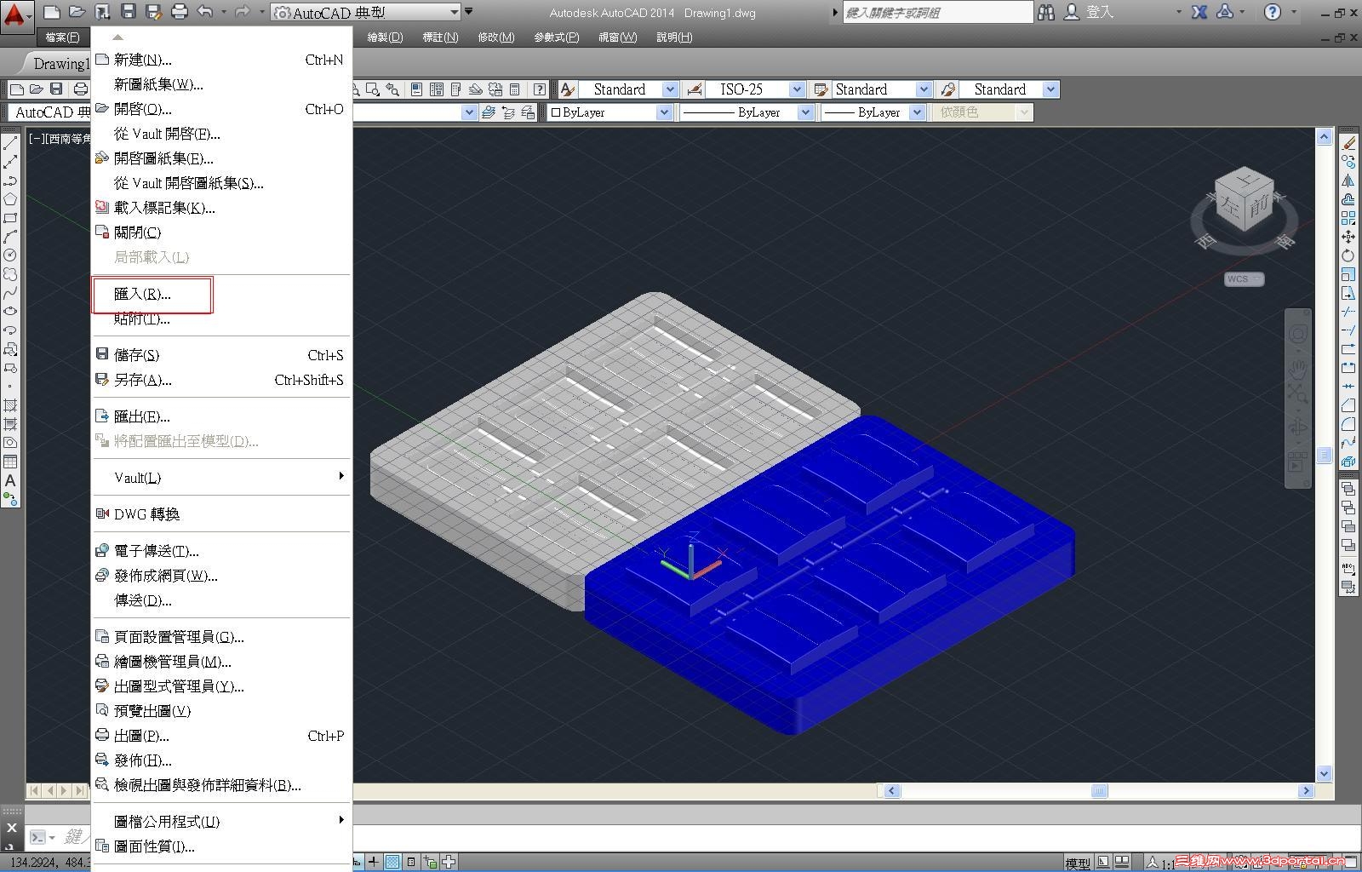This screenshot has width=1362, height=872.
Task: Toggle Dynamic Input in status bar
Action: (x=357, y=863)
